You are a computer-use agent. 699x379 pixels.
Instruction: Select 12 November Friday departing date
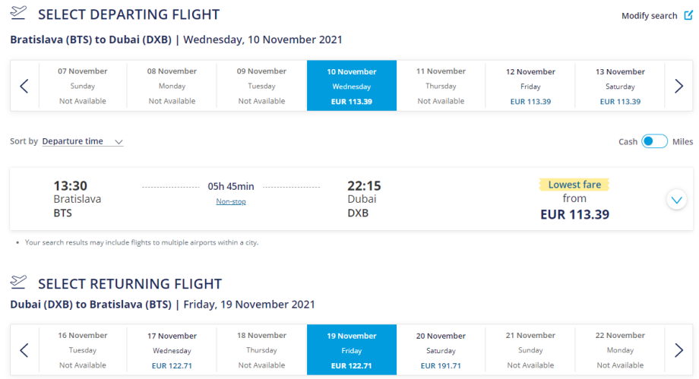click(x=530, y=86)
